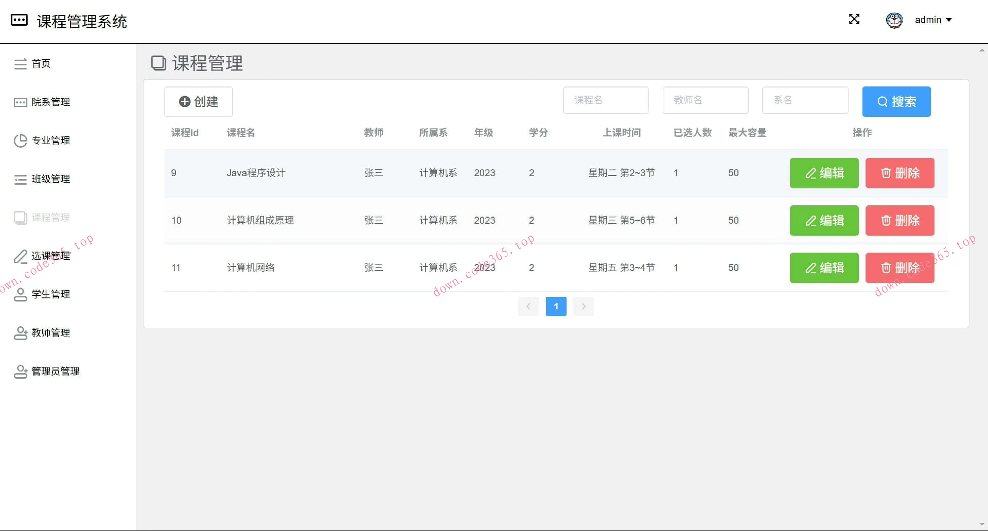The width and height of the screenshot is (988, 531).
Task: Select page 1 in pagination
Action: 556,306
